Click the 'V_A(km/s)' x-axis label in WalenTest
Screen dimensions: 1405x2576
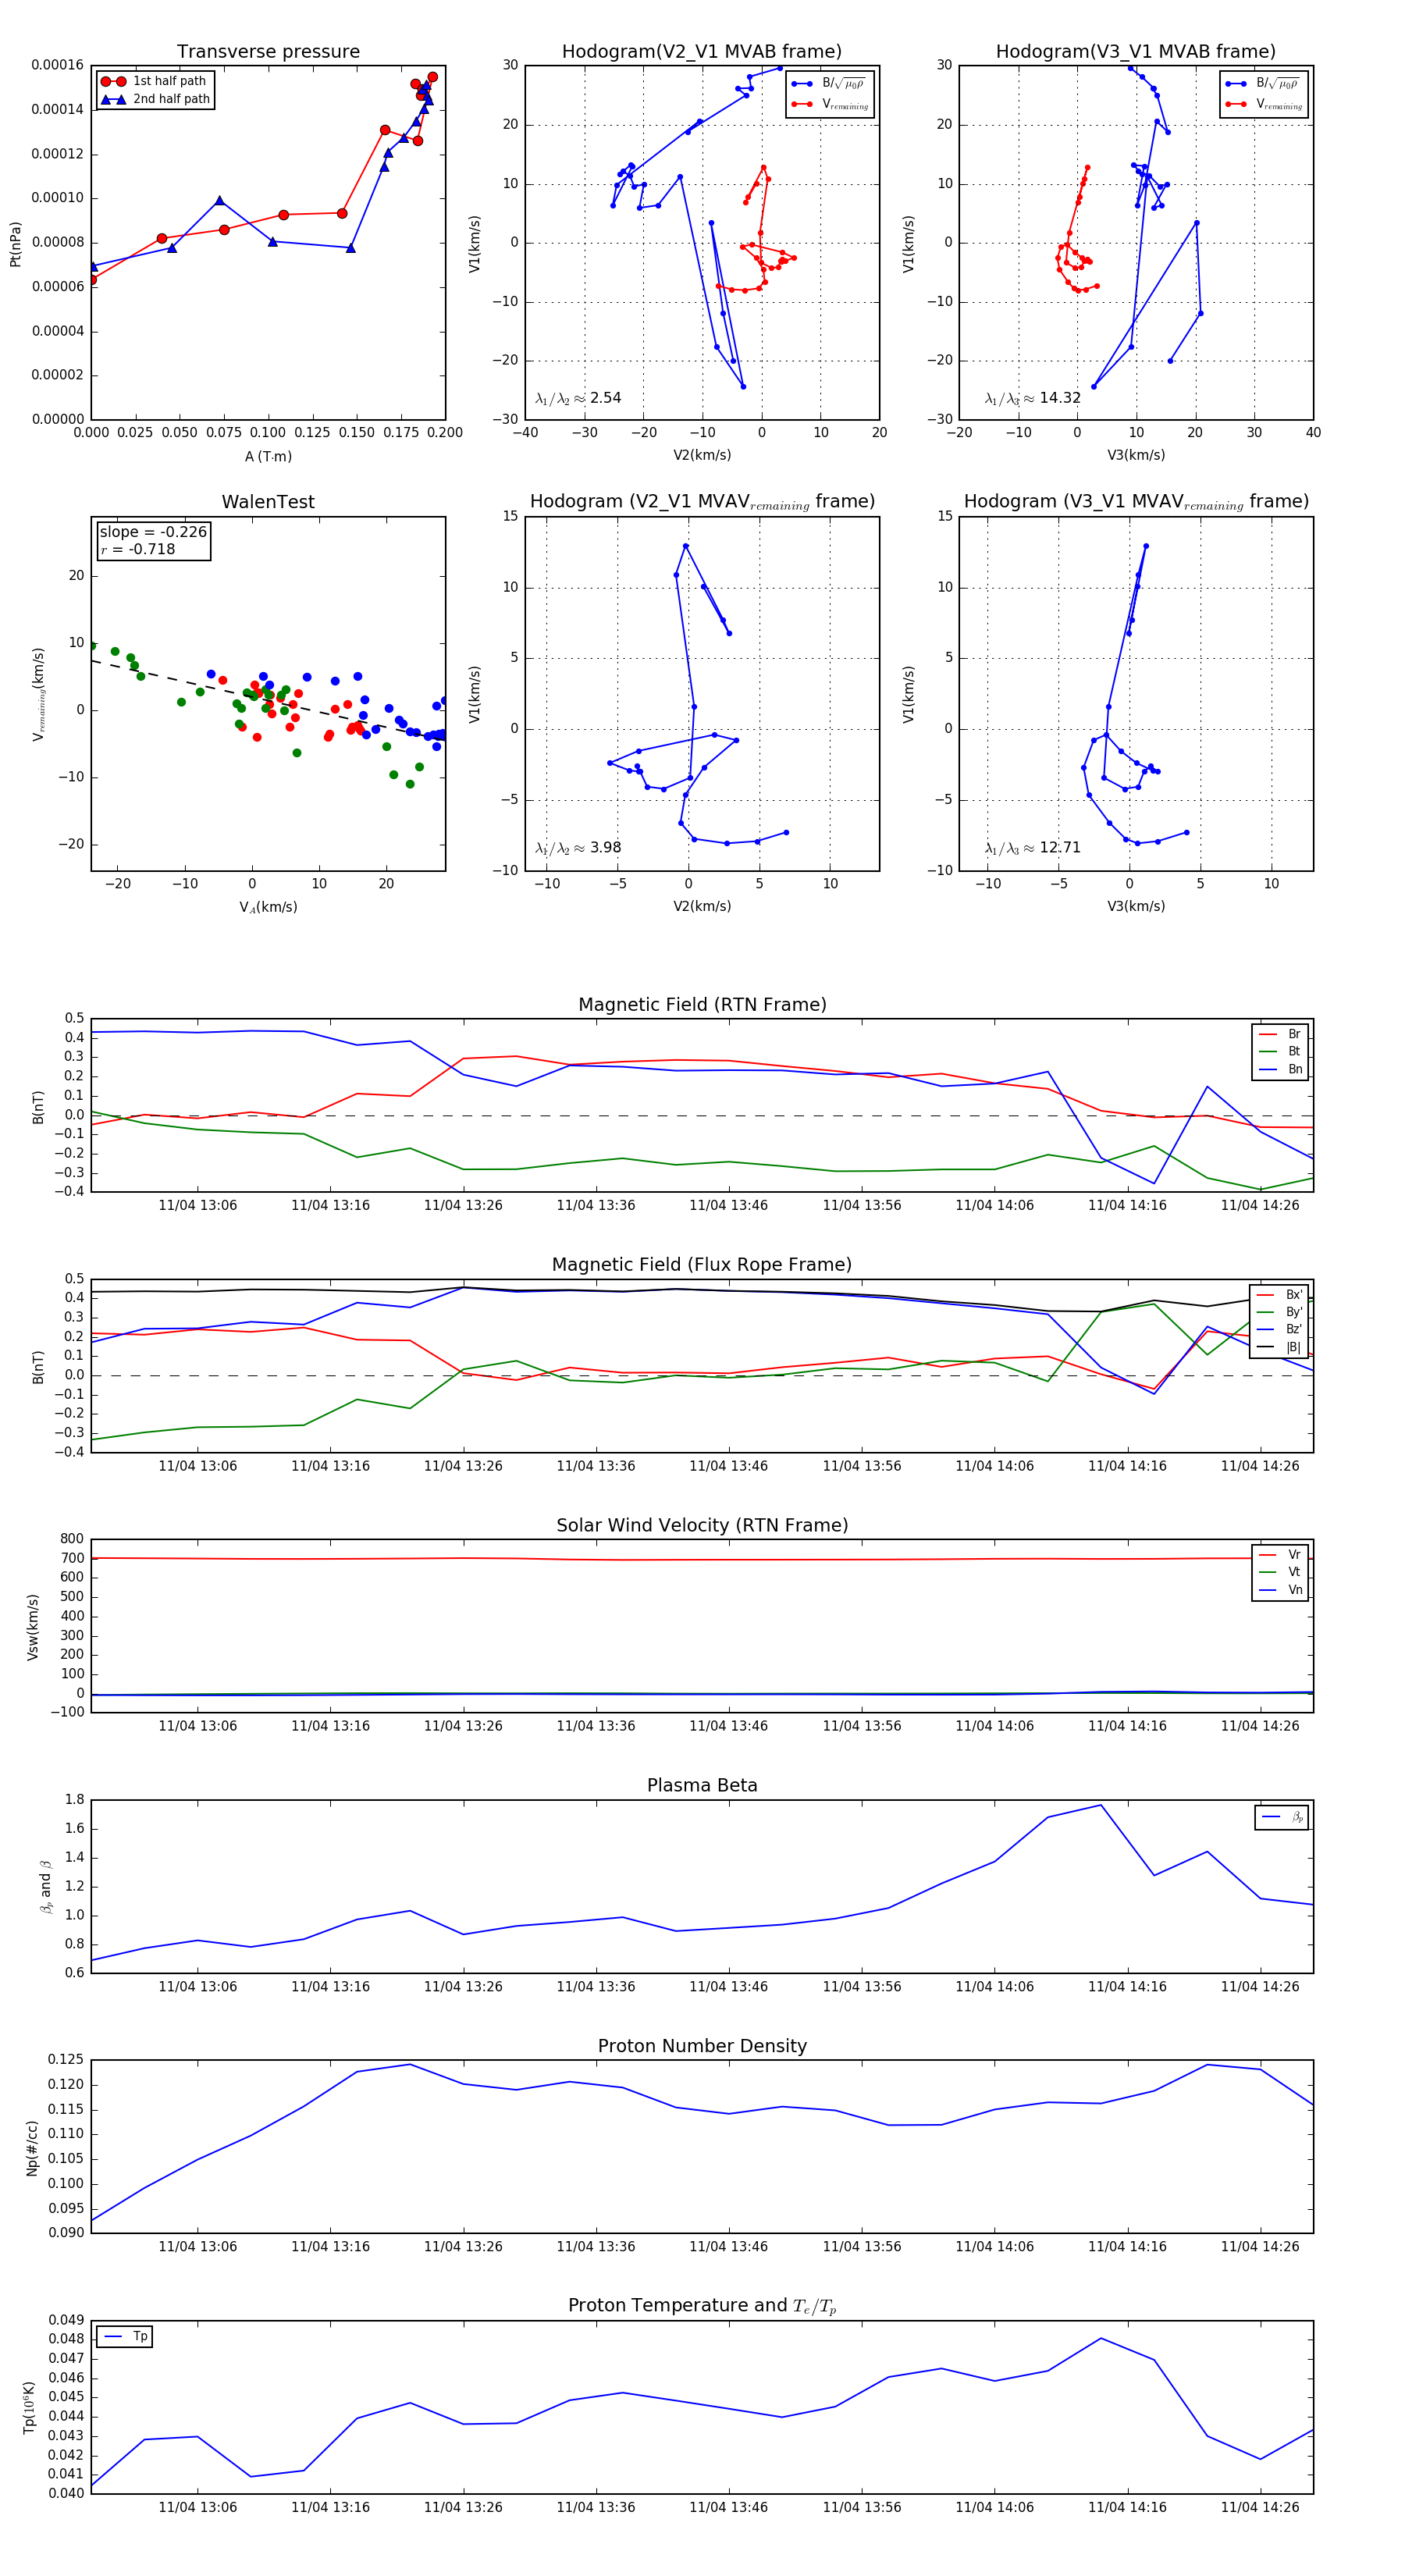pos(268,908)
